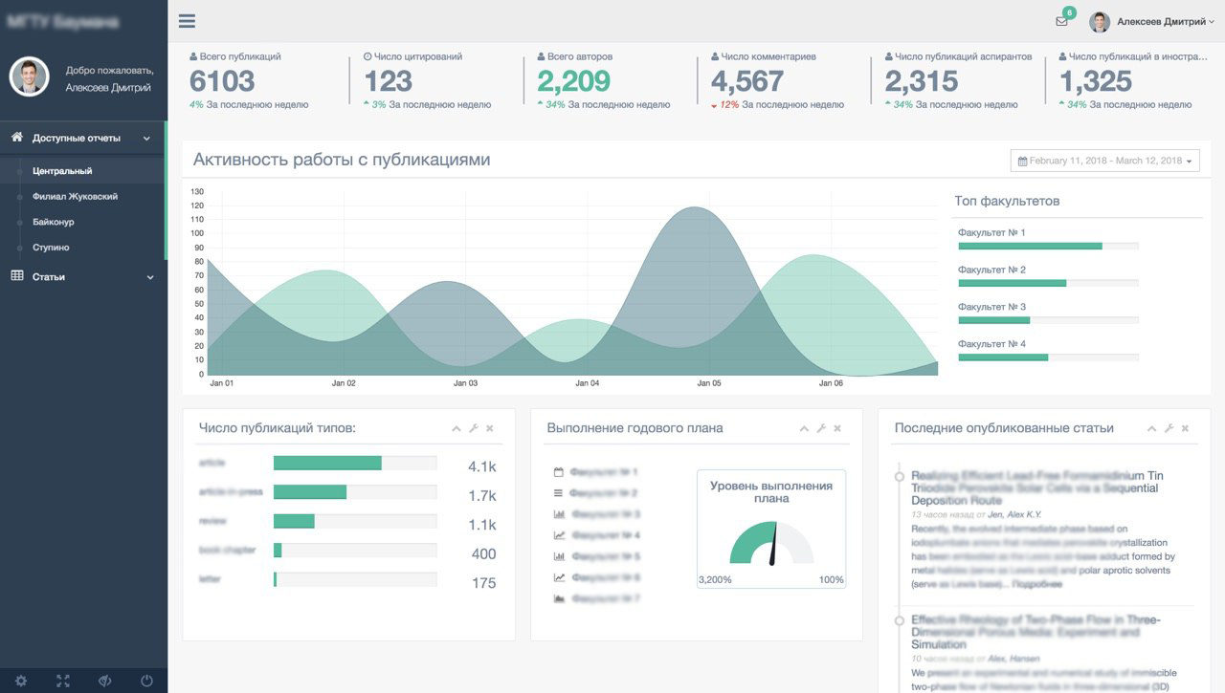Screen dimensions: 1225x693
Task: Click the calendar icon in the date range box
Action: point(1022,161)
